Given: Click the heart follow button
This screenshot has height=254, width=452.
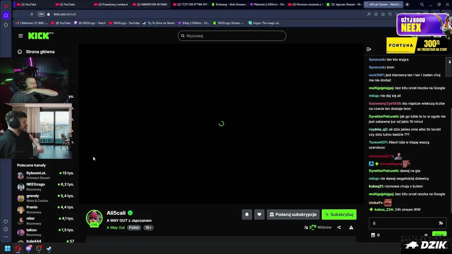Looking at the screenshot, I should click(x=259, y=214).
